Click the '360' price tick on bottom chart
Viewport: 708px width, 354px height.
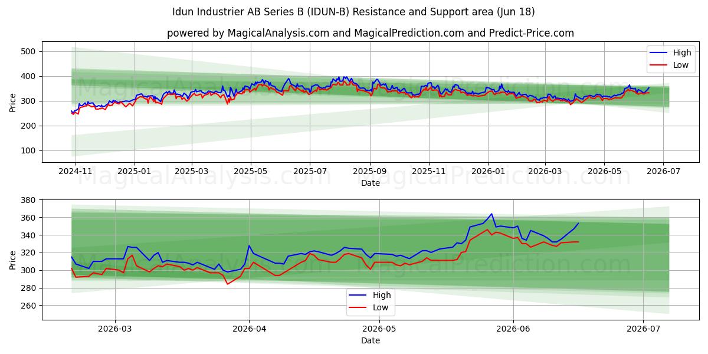pyautogui.click(x=29, y=218)
